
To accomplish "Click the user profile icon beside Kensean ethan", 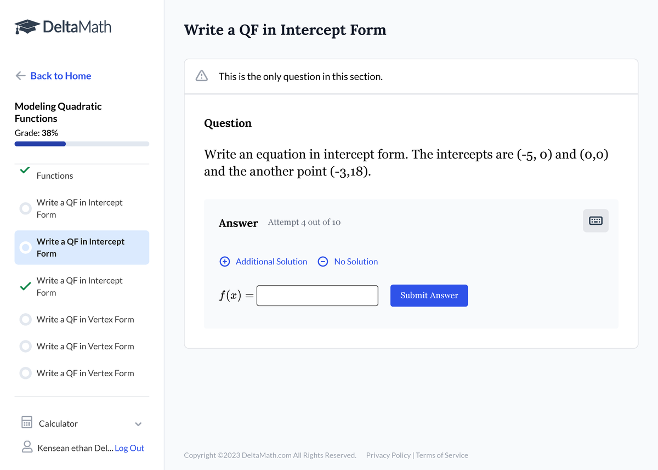I will pyautogui.click(x=27, y=448).
